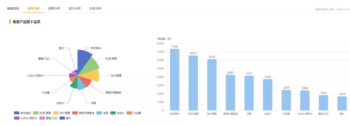The height and width of the screenshot is (126, 350).
Task: Select the 液态精华 bar in the bar chart
Action: 175,80
